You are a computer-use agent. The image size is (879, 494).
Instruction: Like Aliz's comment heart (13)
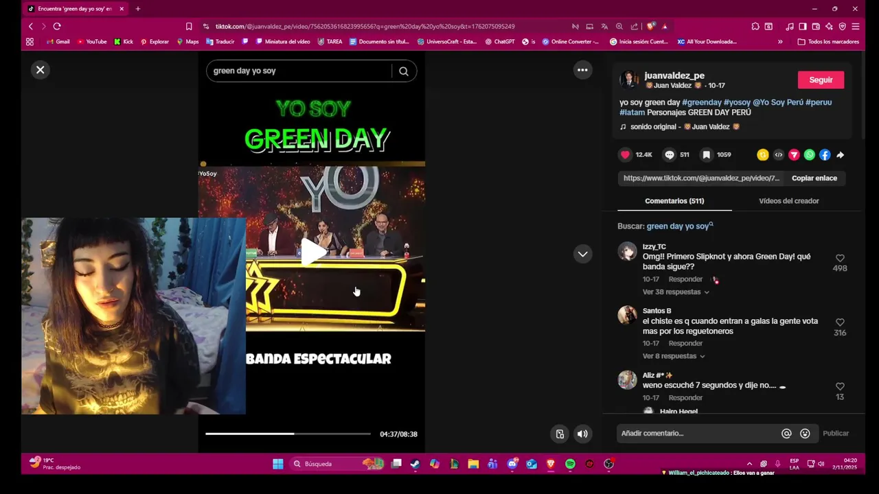click(x=840, y=386)
